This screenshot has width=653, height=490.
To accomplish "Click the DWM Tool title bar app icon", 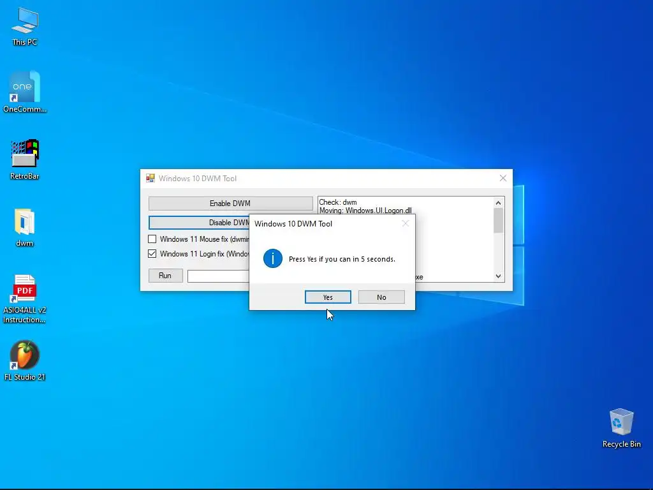I will (150, 179).
